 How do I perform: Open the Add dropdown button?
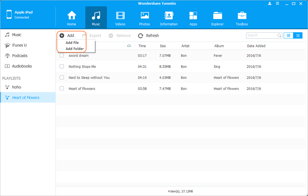point(67,36)
